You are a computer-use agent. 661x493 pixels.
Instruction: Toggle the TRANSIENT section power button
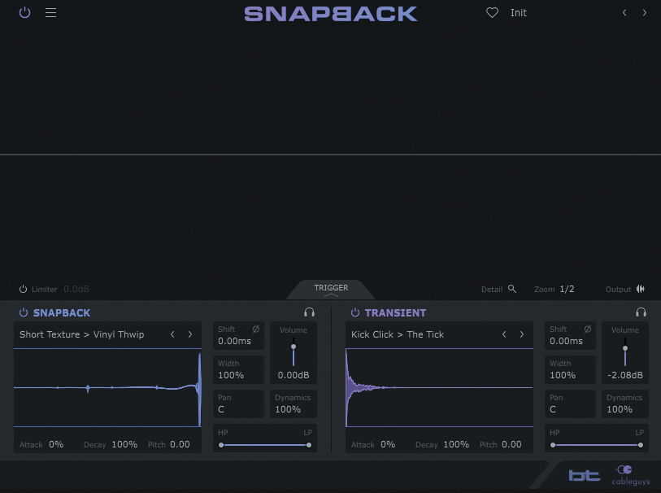[355, 312]
